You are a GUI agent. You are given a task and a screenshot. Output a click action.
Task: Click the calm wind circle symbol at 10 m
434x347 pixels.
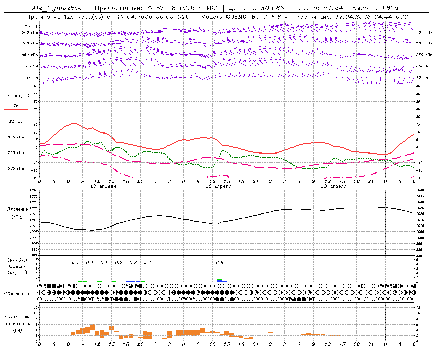(x=337, y=77)
